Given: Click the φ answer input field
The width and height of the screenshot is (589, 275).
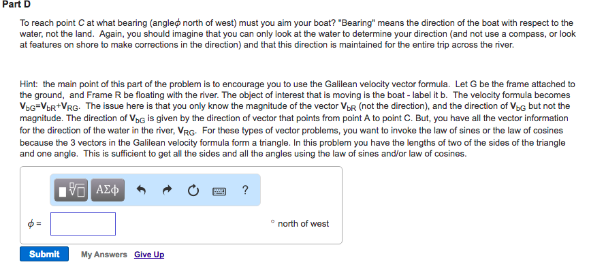Looking at the screenshot, I should pyautogui.click(x=82, y=223).
